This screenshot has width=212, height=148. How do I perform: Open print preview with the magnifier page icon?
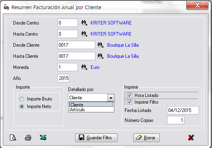[13, 138]
